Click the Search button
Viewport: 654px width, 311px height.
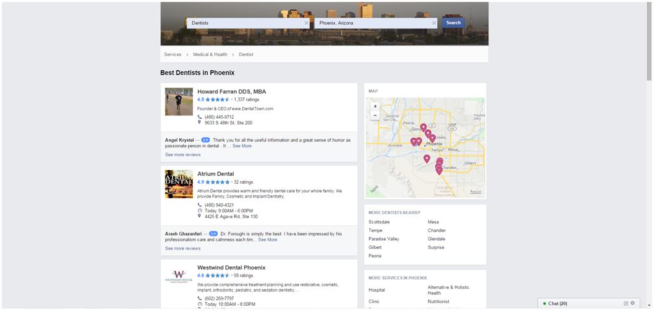click(x=453, y=23)
